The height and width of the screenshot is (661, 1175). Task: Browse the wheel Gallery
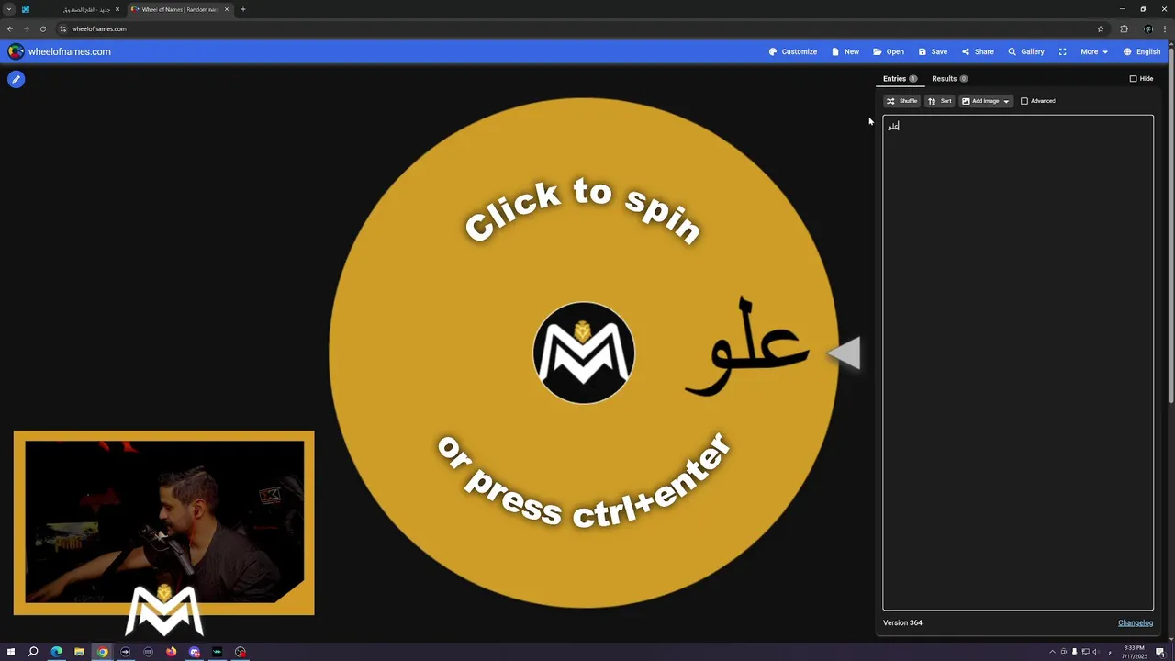1026,51
